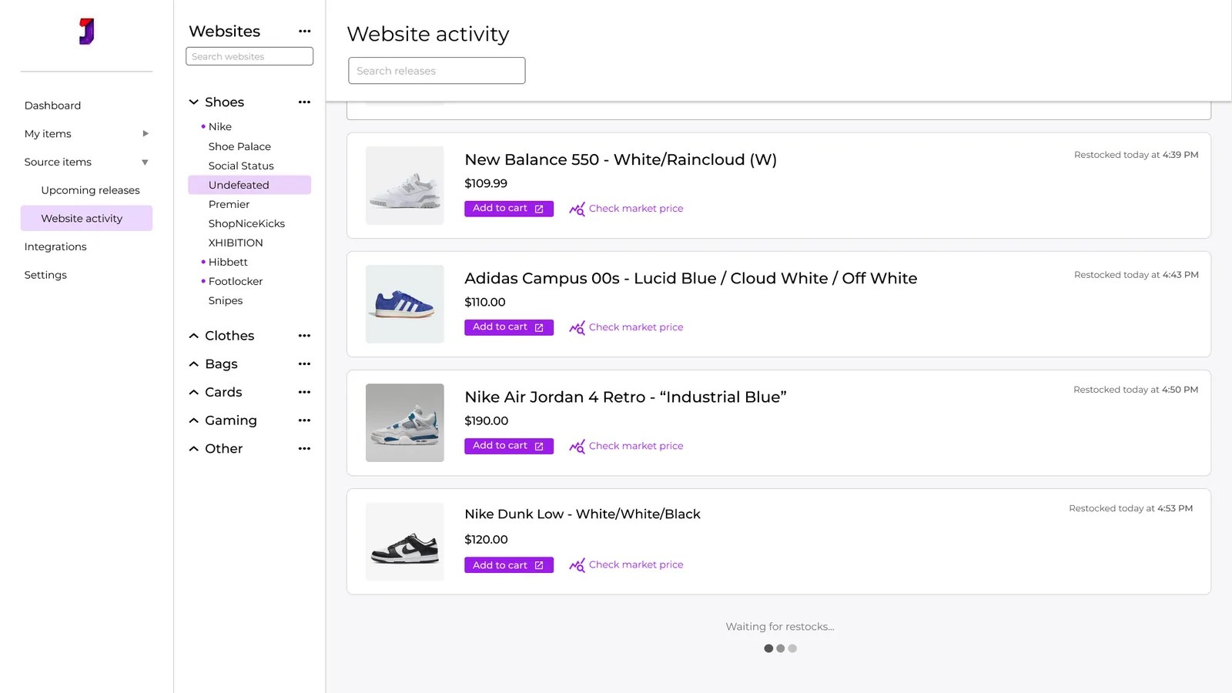Expand the Cards category

[194, 393]
